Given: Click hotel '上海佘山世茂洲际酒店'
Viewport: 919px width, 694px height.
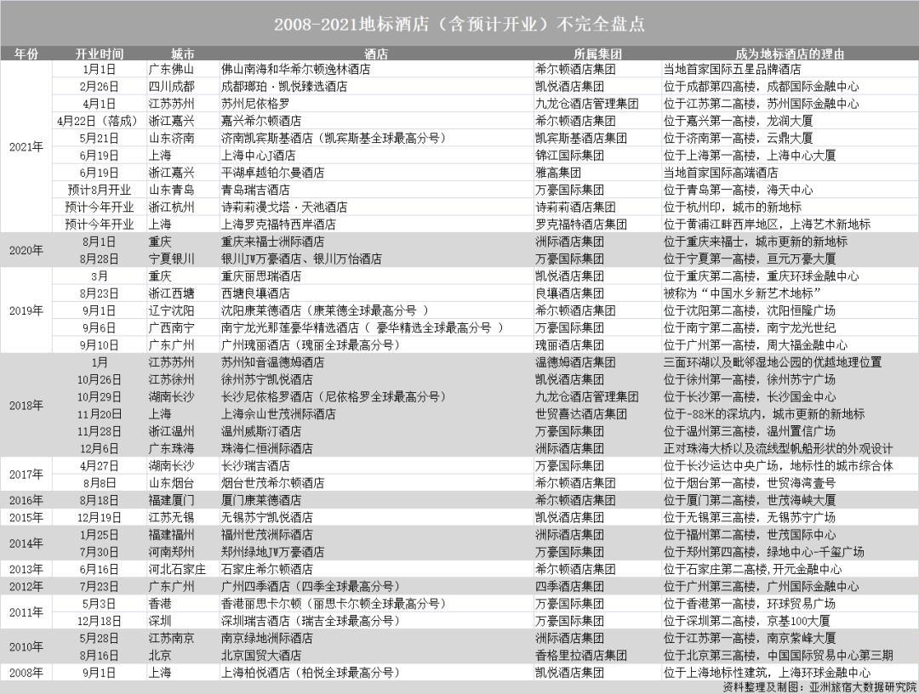Looking at the screenshot, I should (278, 414).
